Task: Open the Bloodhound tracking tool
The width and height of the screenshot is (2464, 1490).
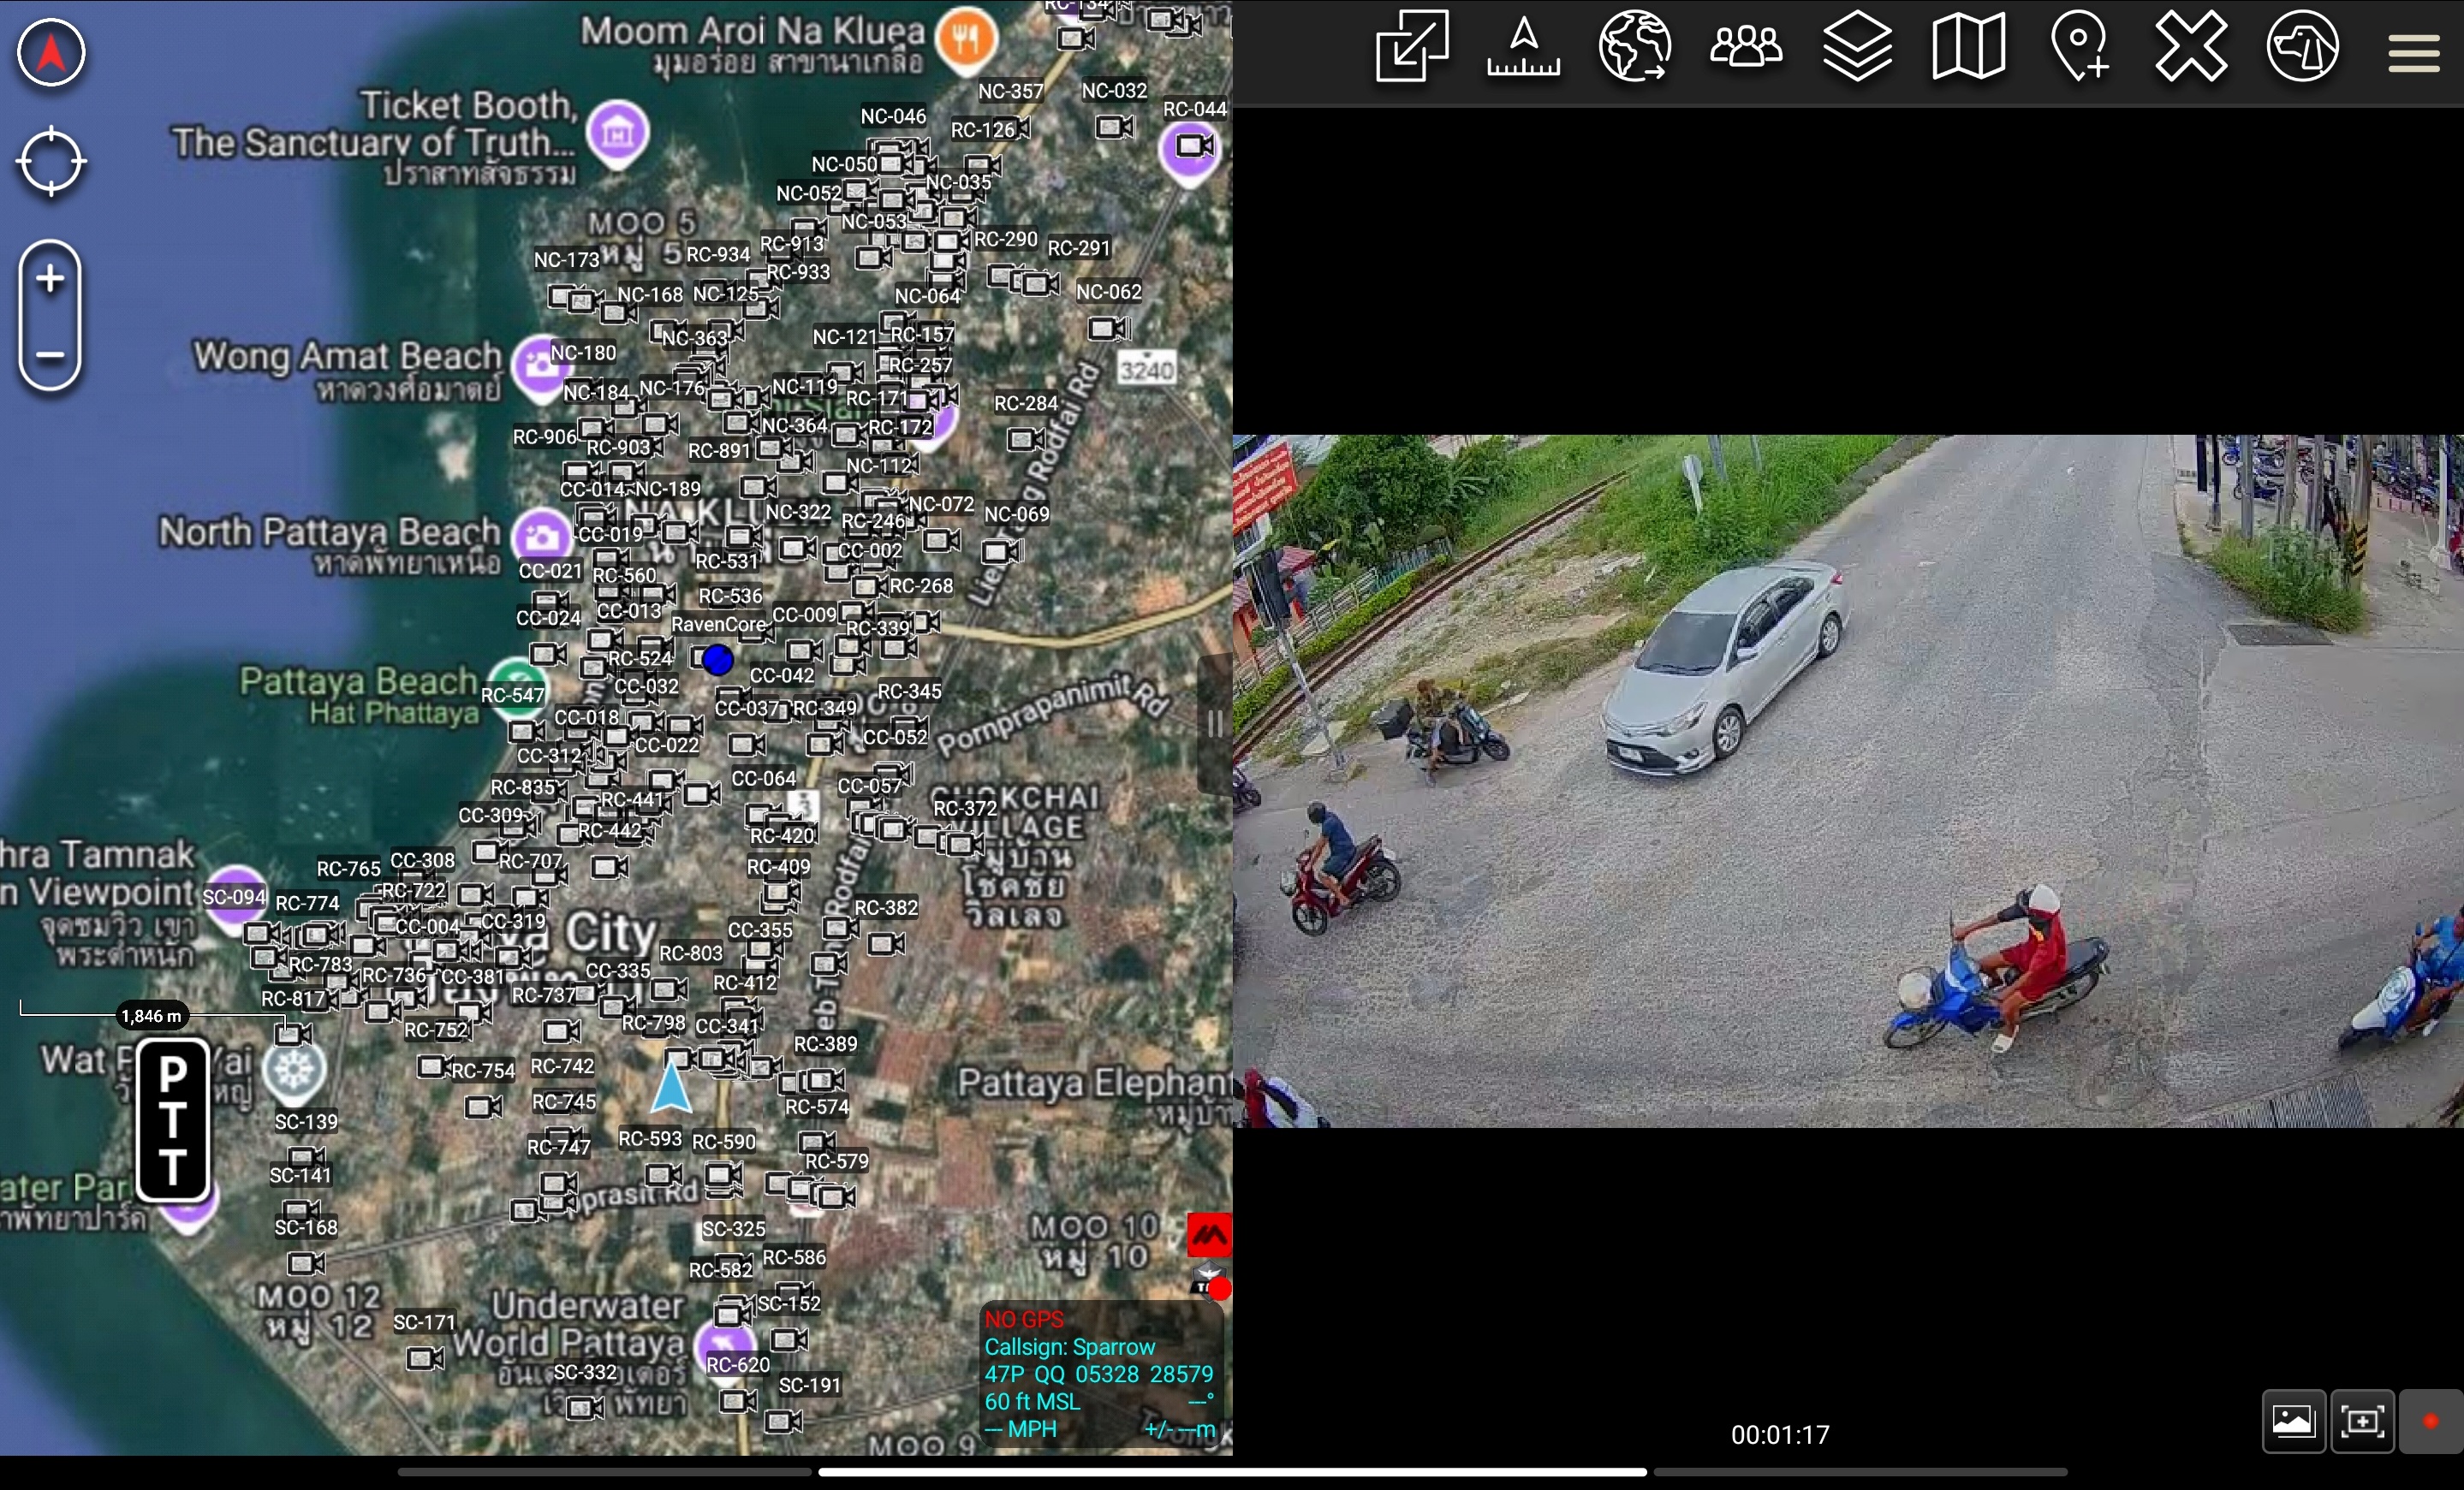Action: tap(2302, 47)
